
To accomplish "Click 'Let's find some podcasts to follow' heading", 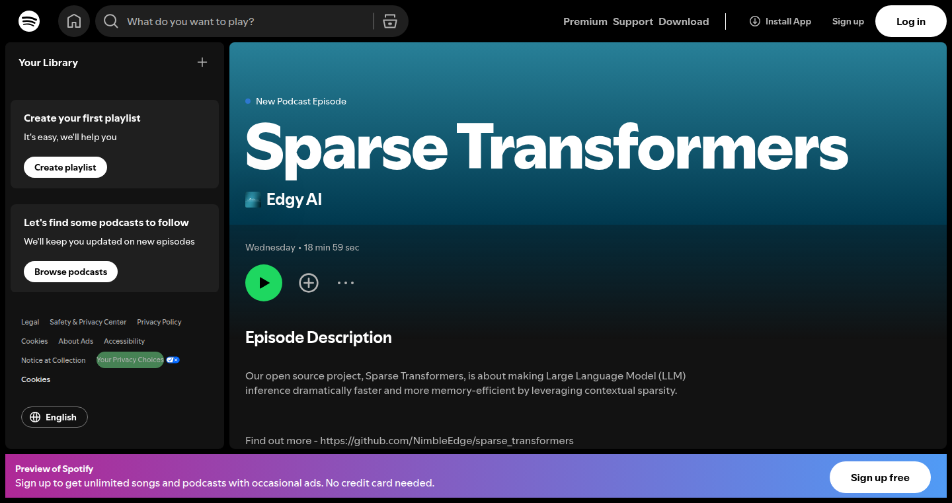I will pos(106,222).
